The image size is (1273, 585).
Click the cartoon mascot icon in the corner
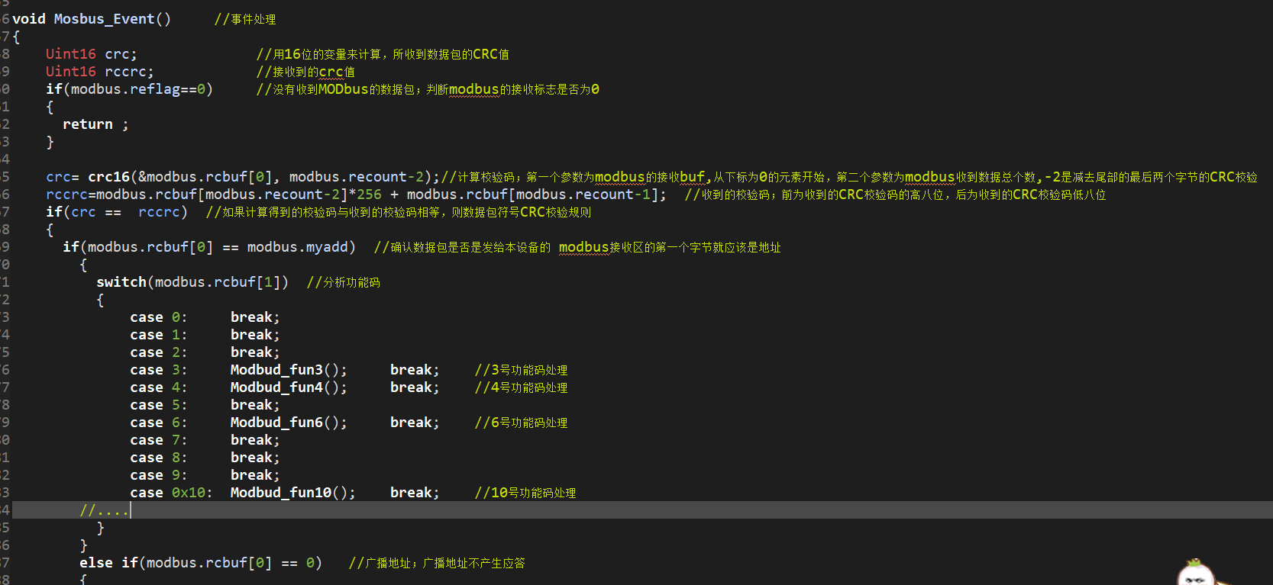1195,572
